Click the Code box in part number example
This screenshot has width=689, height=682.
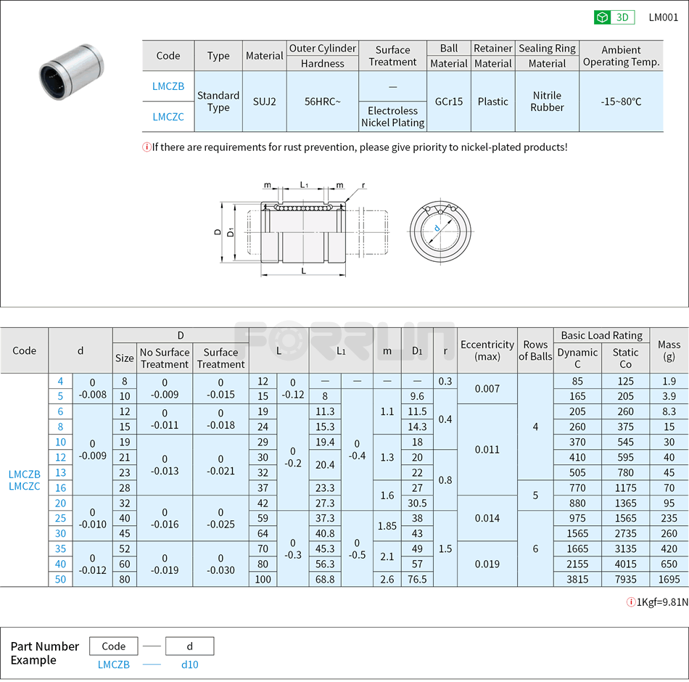[113, 646]
